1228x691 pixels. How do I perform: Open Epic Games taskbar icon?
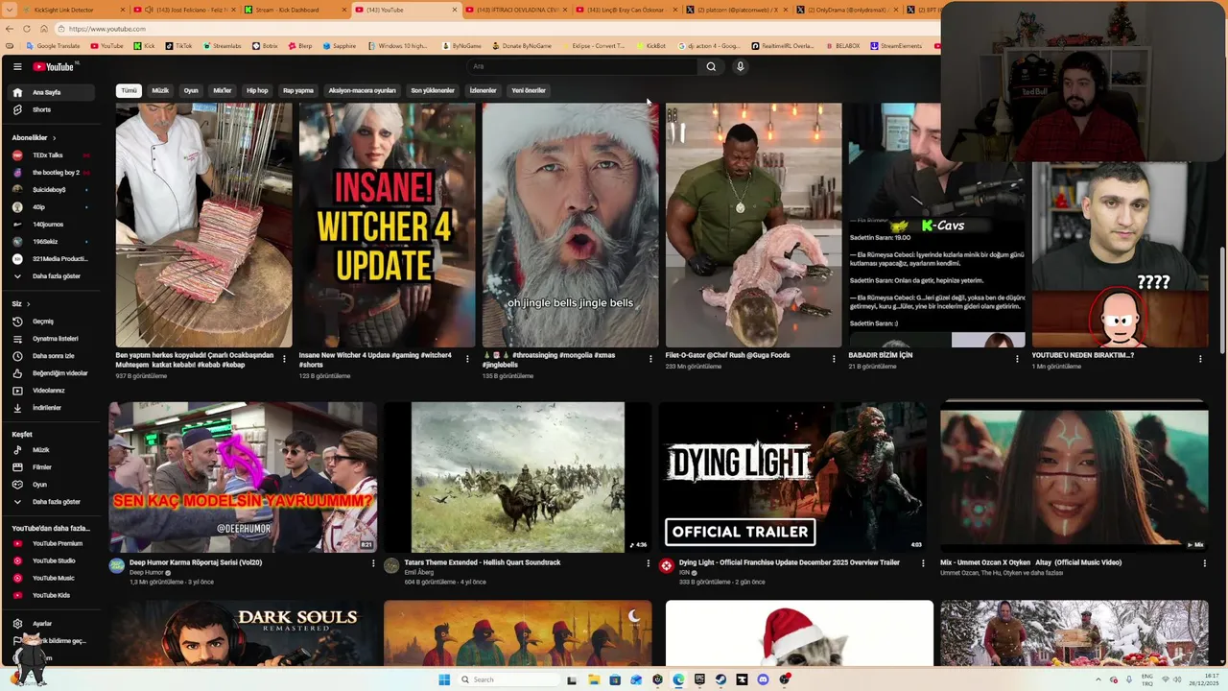pos(699,679)
